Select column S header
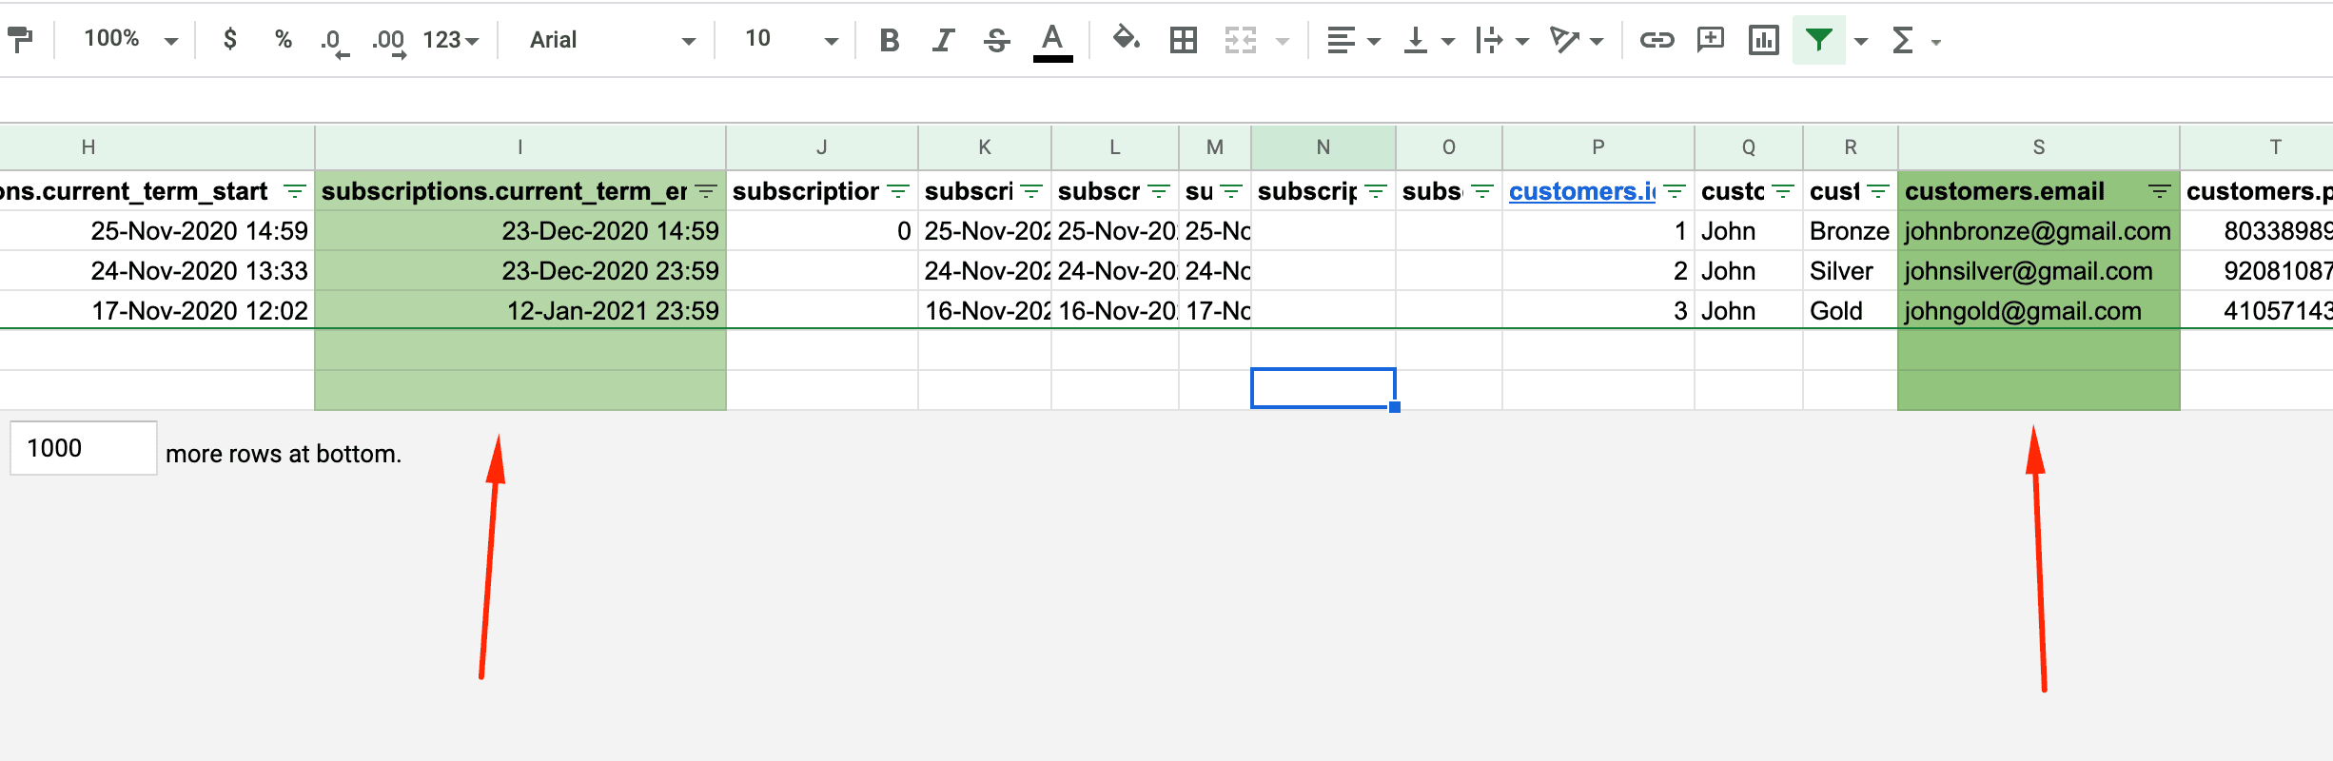Viewport: 2333px width, 761px height. tap(2038, 147)
